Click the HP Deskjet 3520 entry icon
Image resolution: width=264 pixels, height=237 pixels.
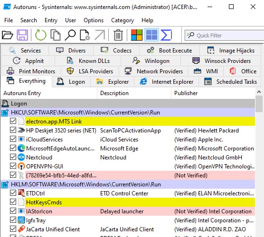tap(21, 130)
